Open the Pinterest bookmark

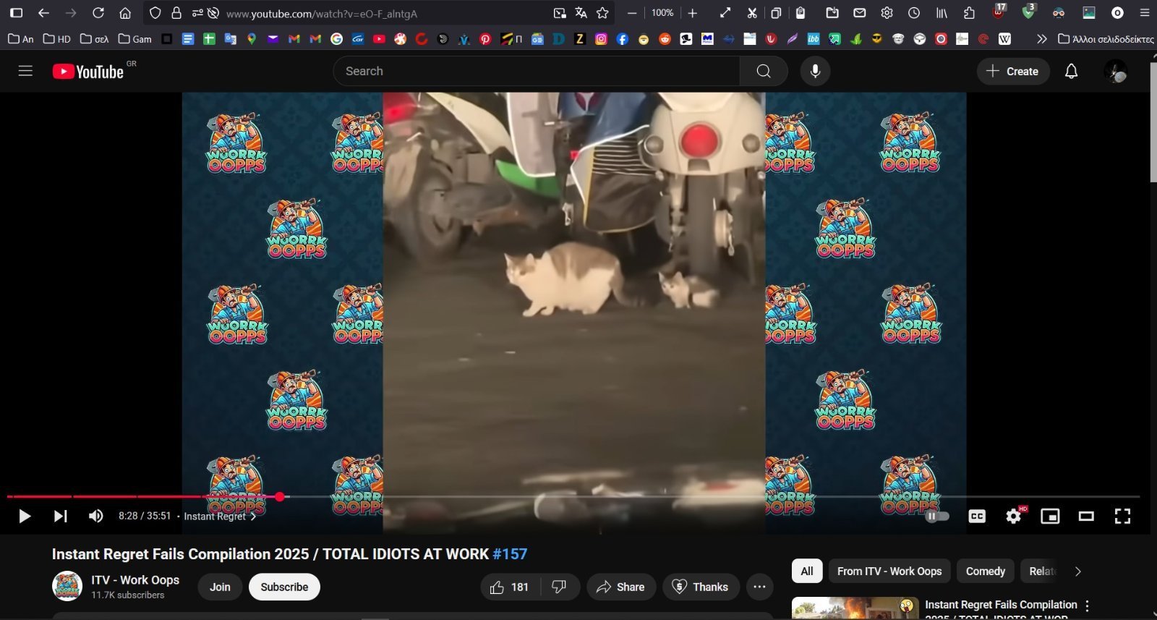485,39
